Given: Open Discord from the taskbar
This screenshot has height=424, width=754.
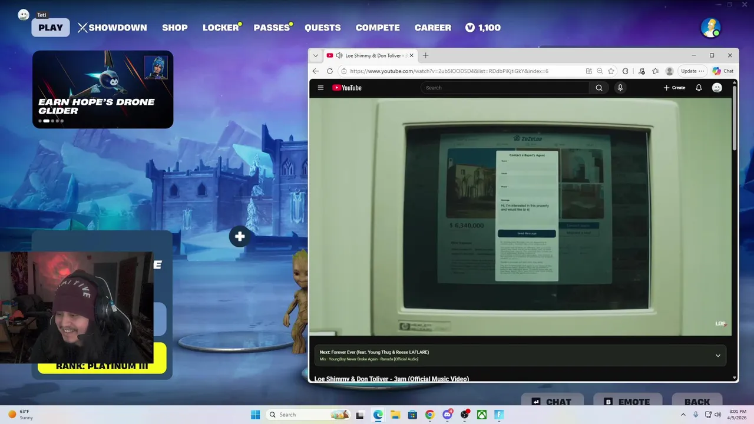Looking at the screenshot, I should coord(447,415).
